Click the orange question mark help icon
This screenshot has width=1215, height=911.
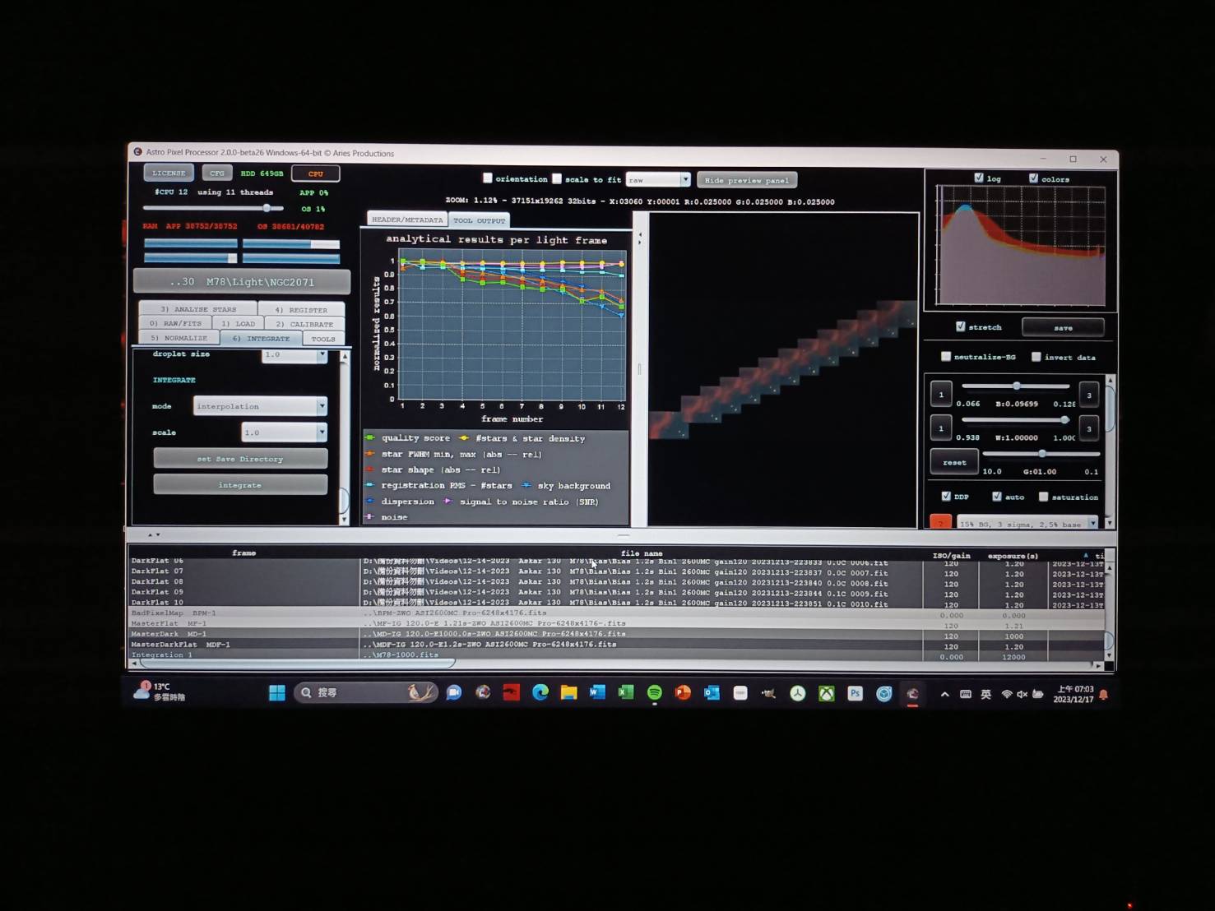point(940,521)
